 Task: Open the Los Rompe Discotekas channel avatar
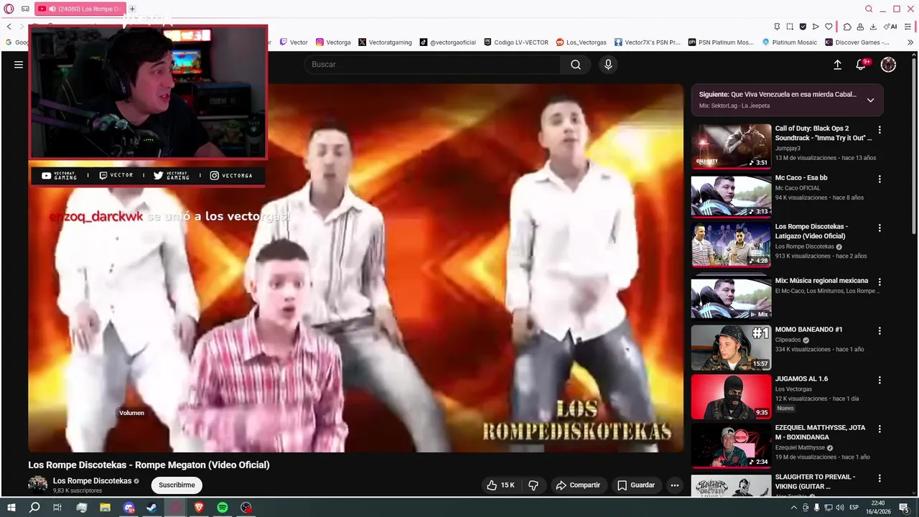point(37,484)
